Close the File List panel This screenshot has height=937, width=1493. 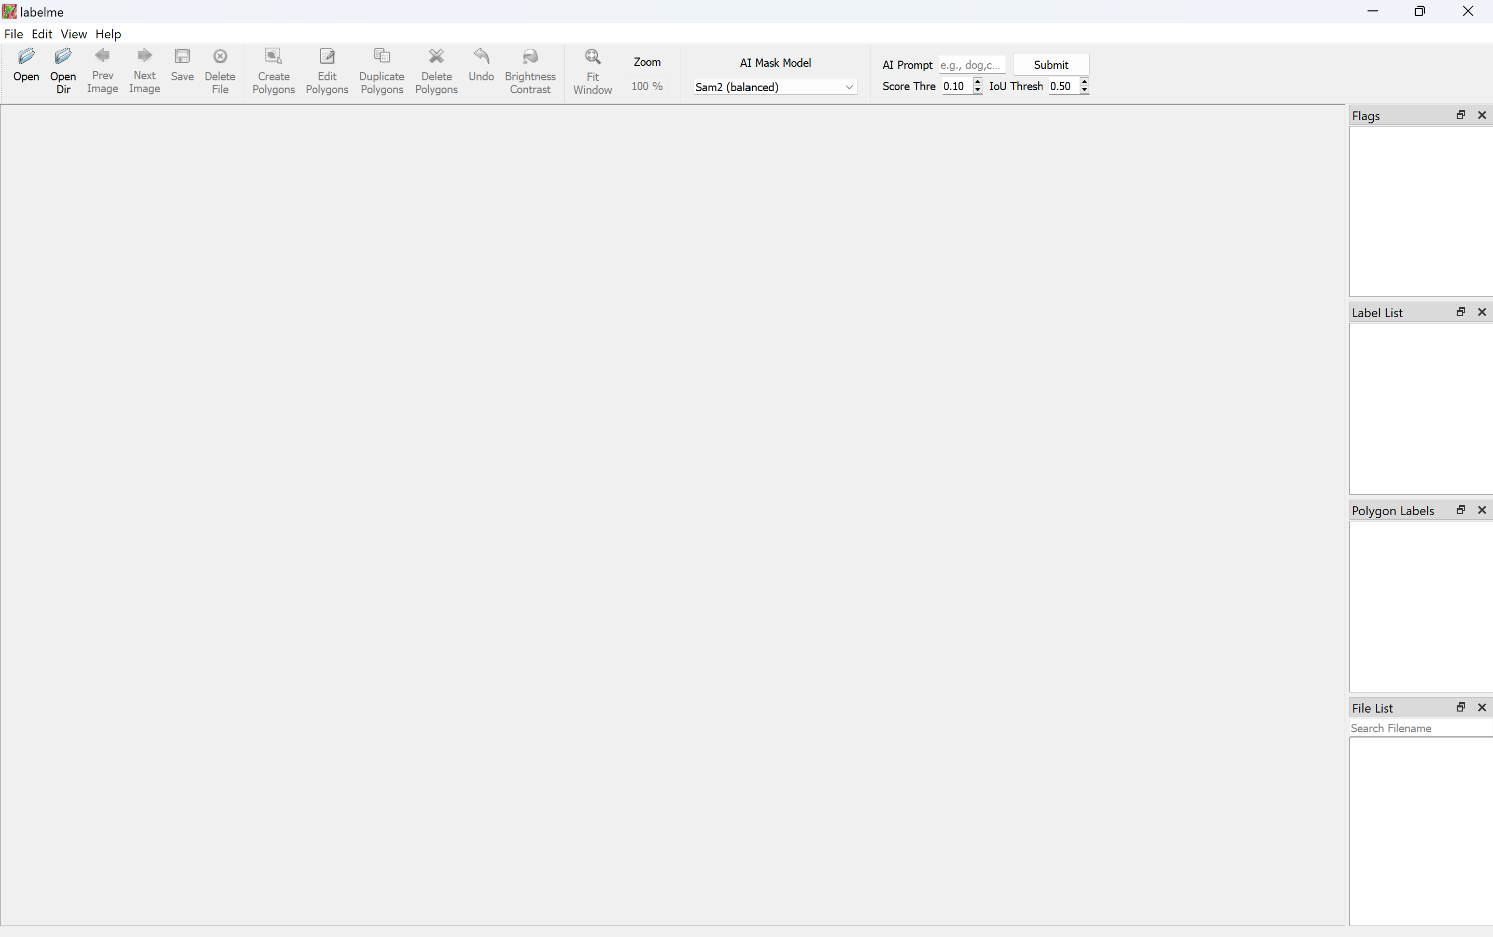1482,708
